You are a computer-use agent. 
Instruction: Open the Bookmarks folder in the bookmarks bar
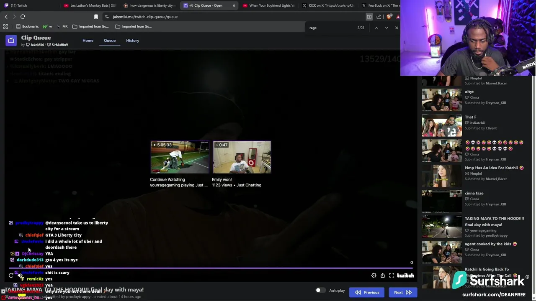tap(27, 26)
